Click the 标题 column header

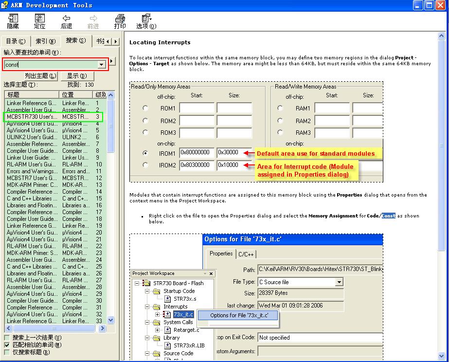click(x=32, y=94)
